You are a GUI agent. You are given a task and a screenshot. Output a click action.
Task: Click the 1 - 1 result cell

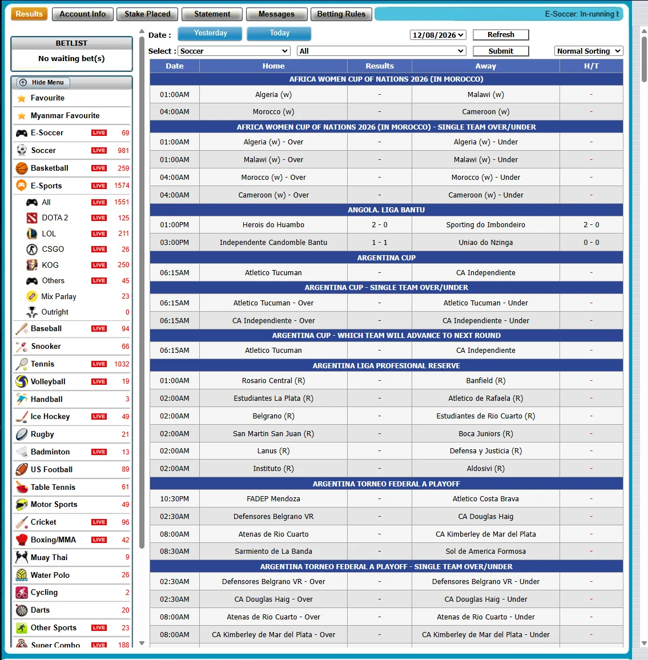[x=380, y=243]
